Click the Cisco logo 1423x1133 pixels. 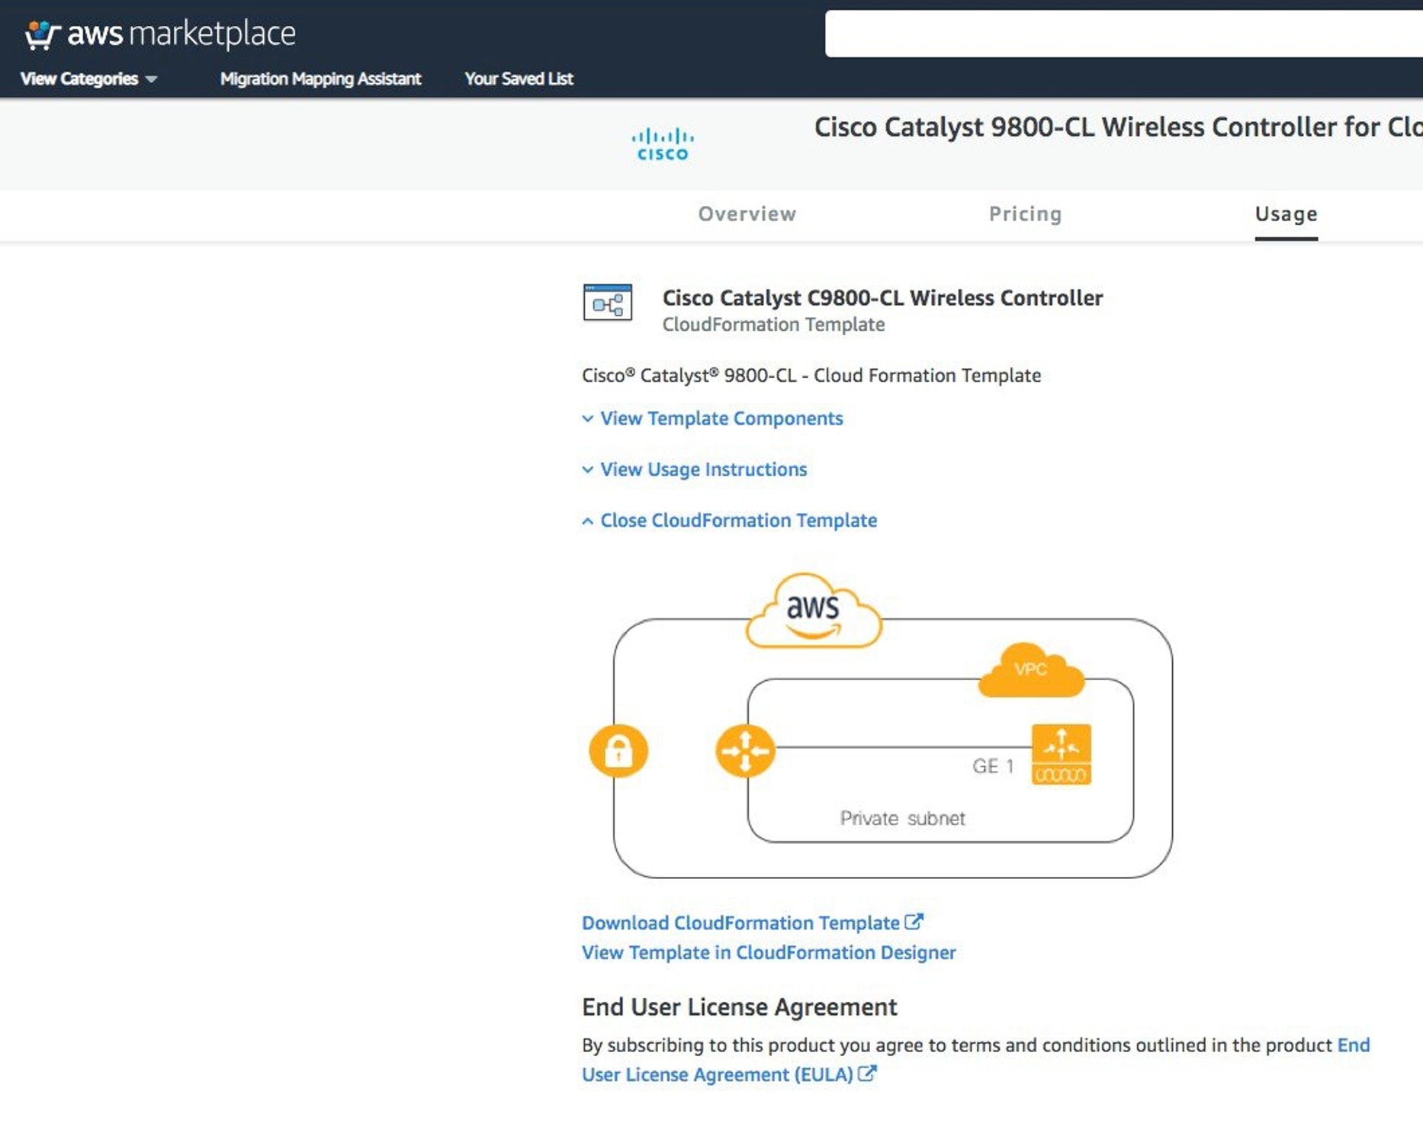[663, 145]
